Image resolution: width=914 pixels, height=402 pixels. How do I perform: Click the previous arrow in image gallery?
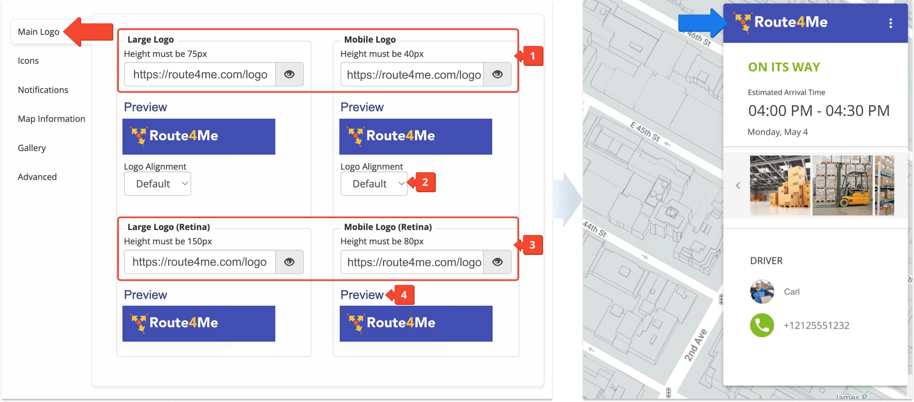pos(738,185)
